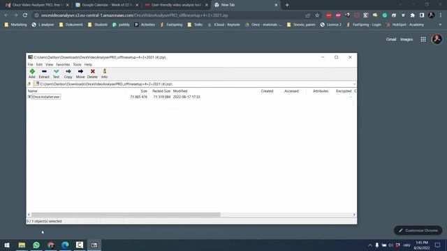This screenshot has width=447, height=251.
Task: Show more bookmarks overflow arrow
Action: (440, 25)
